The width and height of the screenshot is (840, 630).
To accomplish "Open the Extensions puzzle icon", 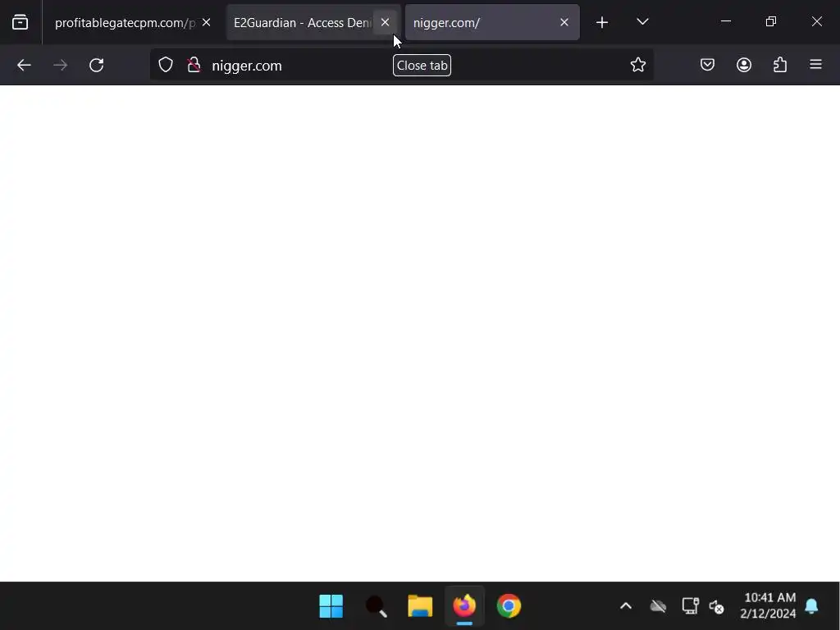I will click(780, 65).
